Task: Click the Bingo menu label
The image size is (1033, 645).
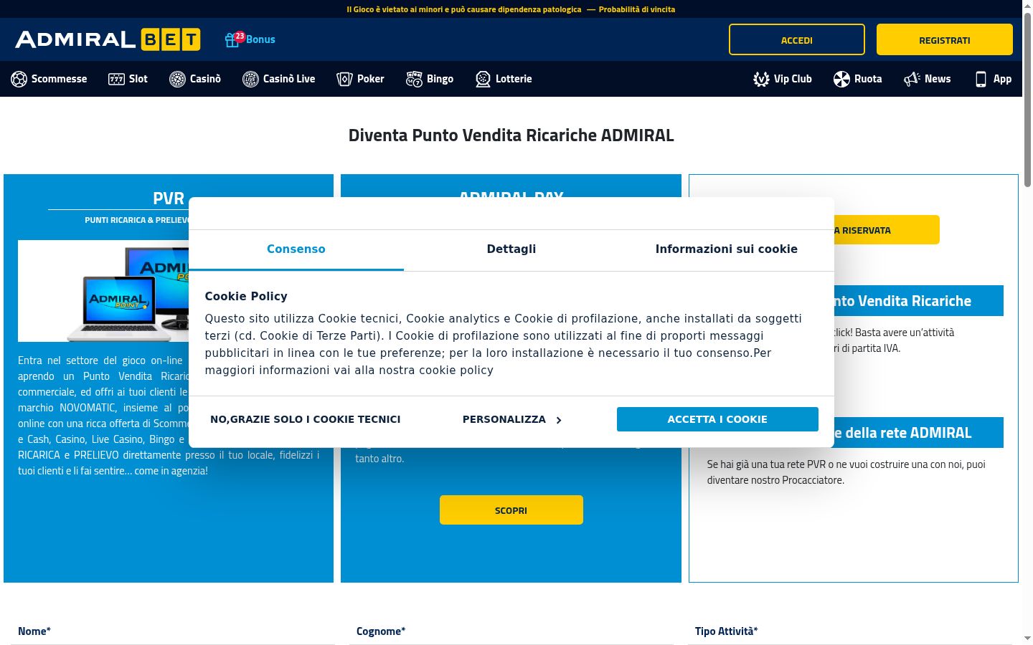Action: click(440, 79)
